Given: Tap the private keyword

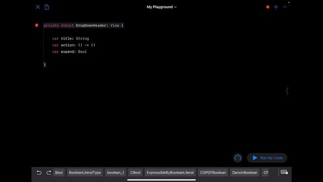Looking at the screenshot, I should pos(51,25).
